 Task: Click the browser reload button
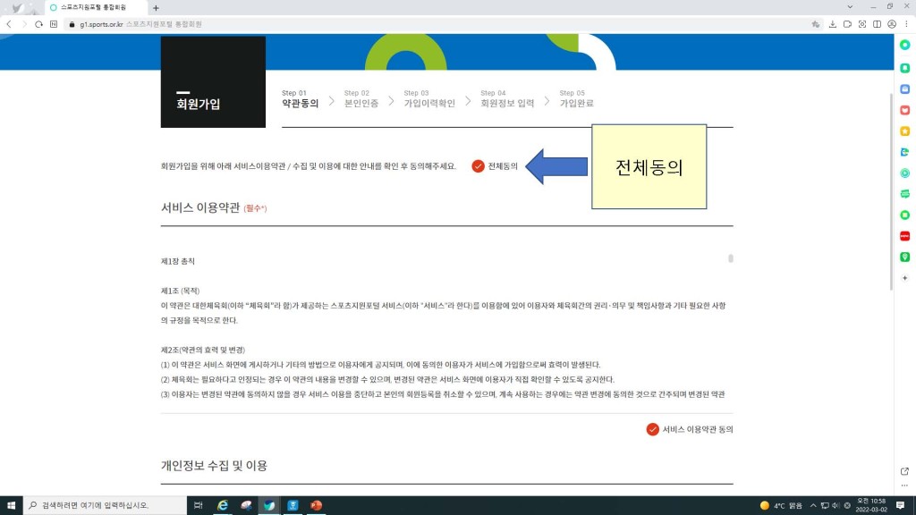pyautogui.click(x=39, y=24)
